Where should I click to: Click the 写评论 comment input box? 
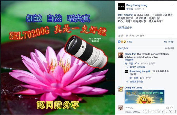coord(145,108)
